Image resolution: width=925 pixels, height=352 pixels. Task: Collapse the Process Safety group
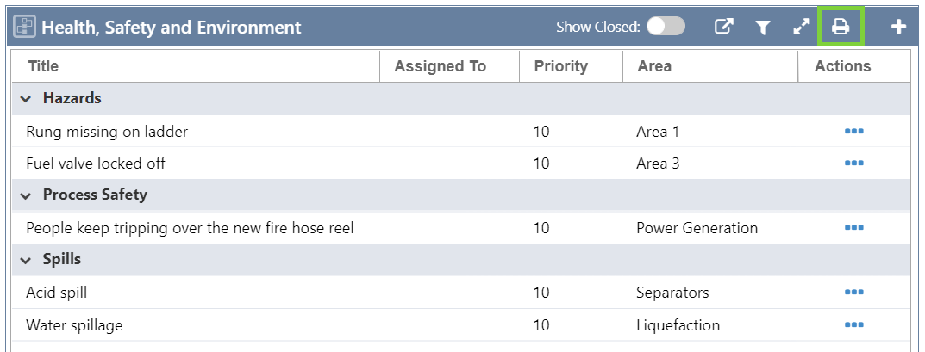tap(25, 195)
